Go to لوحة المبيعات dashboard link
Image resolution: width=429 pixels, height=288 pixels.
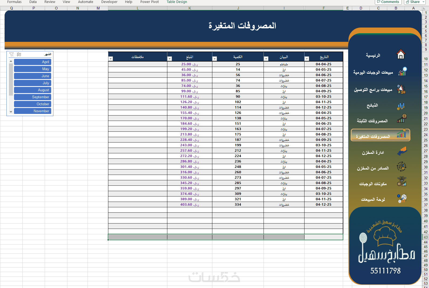[373, 199]
